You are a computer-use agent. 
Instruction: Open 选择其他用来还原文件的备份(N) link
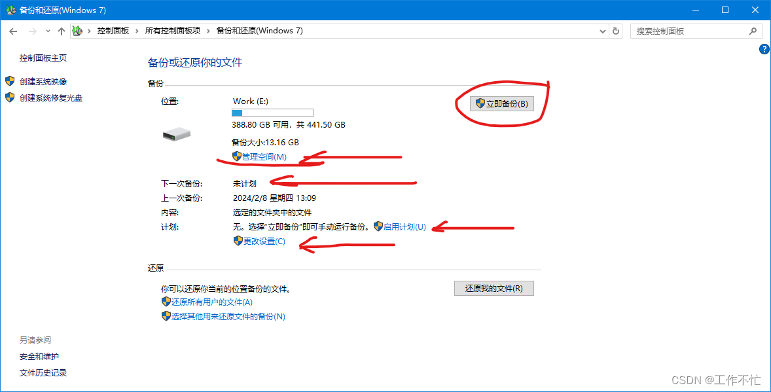[x=228, y=317]
